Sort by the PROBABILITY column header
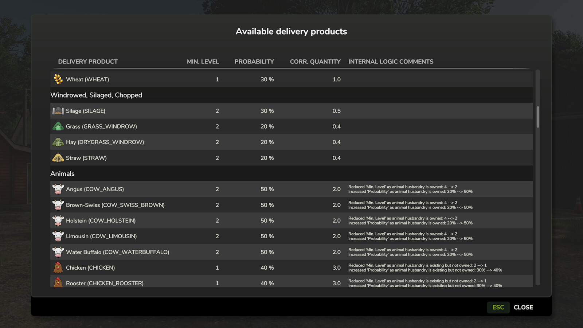 tap(254, 61)
